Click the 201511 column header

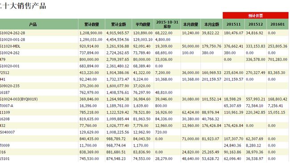pyautogui.click(x=234, y=24)
